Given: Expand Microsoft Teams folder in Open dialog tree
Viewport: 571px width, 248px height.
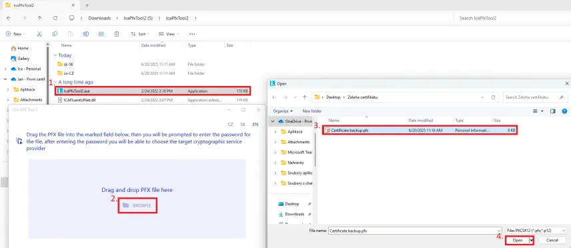Looking at the screenshot, I should point(275,152).
